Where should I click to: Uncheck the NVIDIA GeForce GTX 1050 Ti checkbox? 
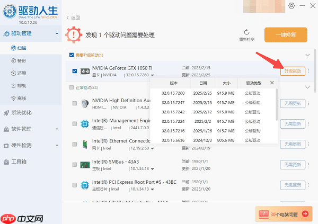[x=75, y=71]
